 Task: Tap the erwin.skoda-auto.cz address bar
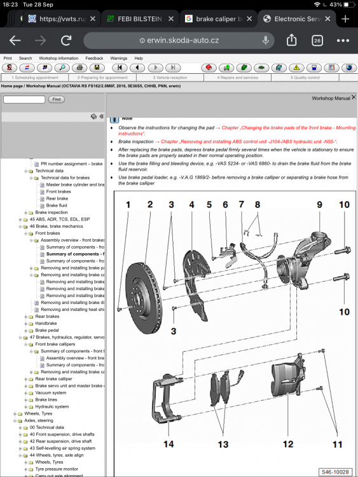179,40
